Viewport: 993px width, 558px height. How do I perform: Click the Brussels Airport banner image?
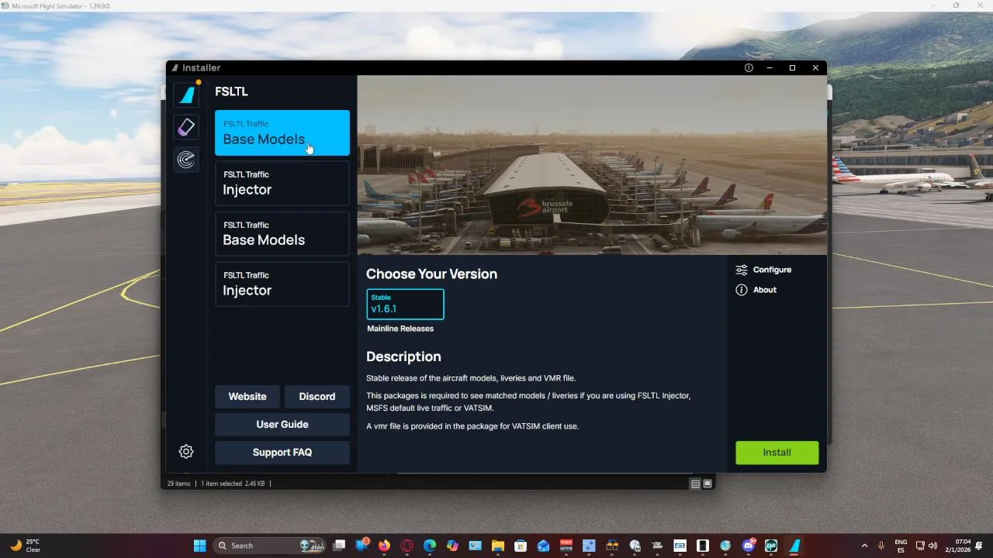[x=592, y=165]
